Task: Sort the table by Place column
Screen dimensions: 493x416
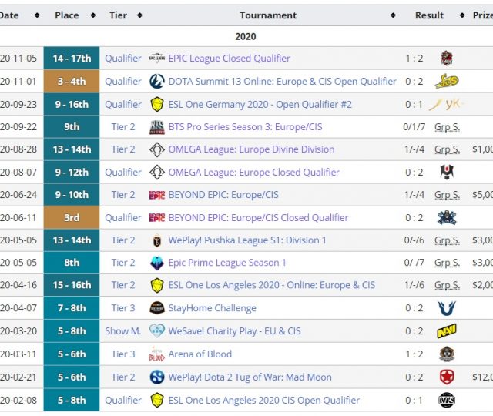Action: pos(71,15)
